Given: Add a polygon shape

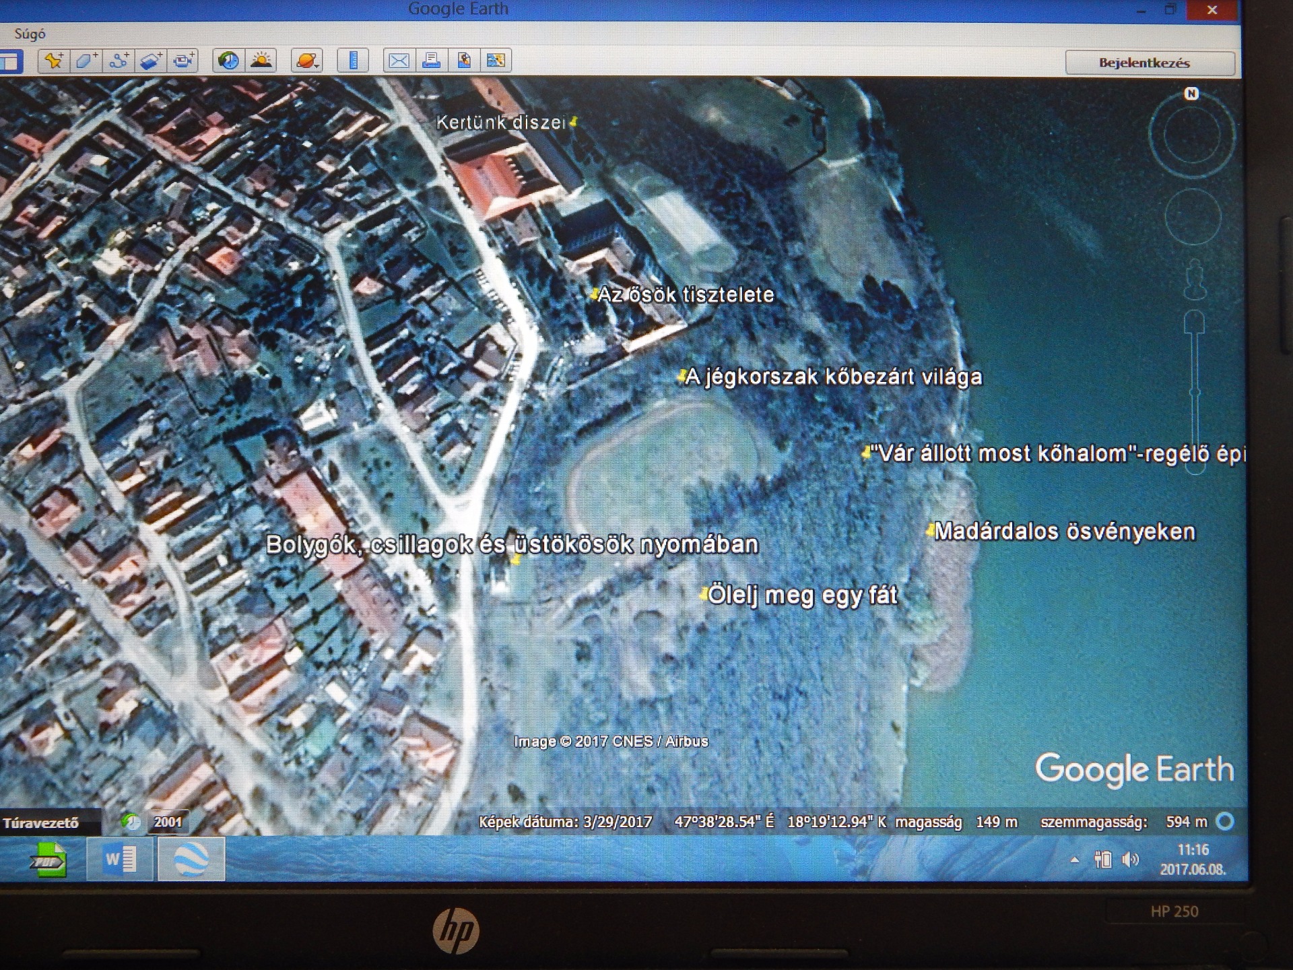Looking at the screenshot, I should click(86, 61).
